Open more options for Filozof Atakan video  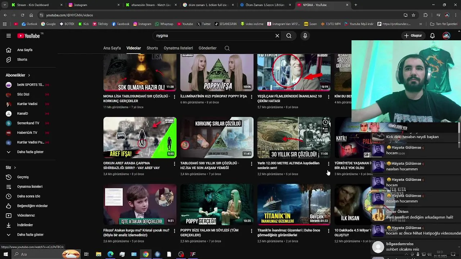[x=175, y=231]
